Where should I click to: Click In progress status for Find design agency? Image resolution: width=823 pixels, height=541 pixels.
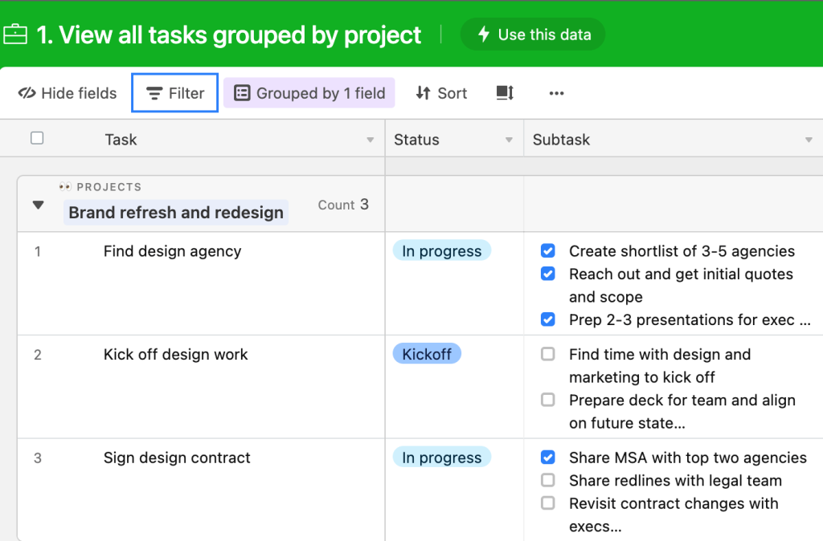tap(442, 250)
